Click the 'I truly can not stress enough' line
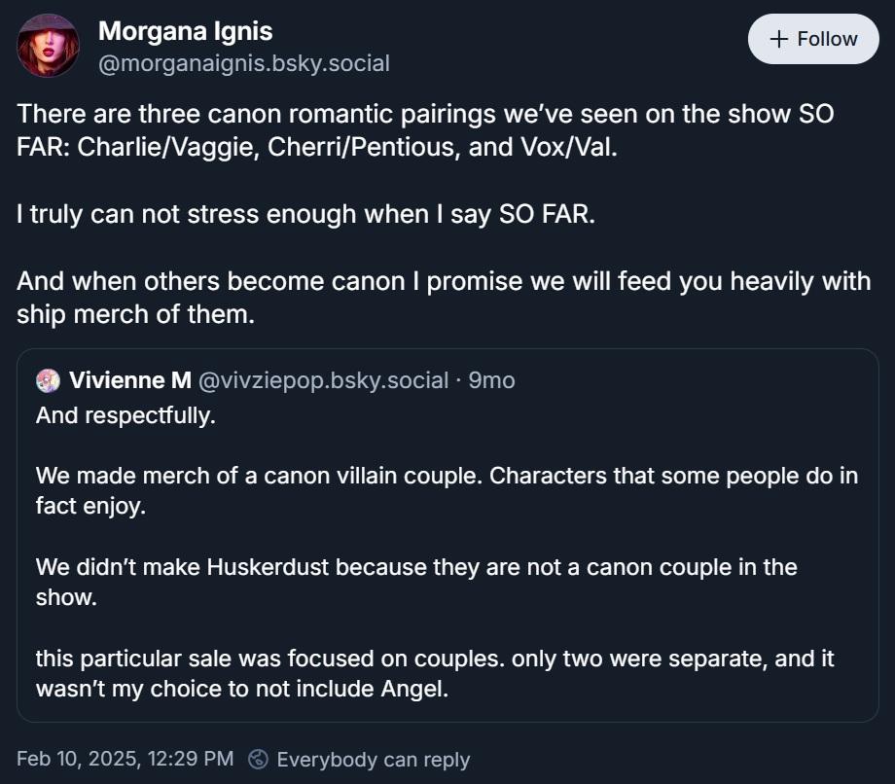 click(x=305, y=214)
